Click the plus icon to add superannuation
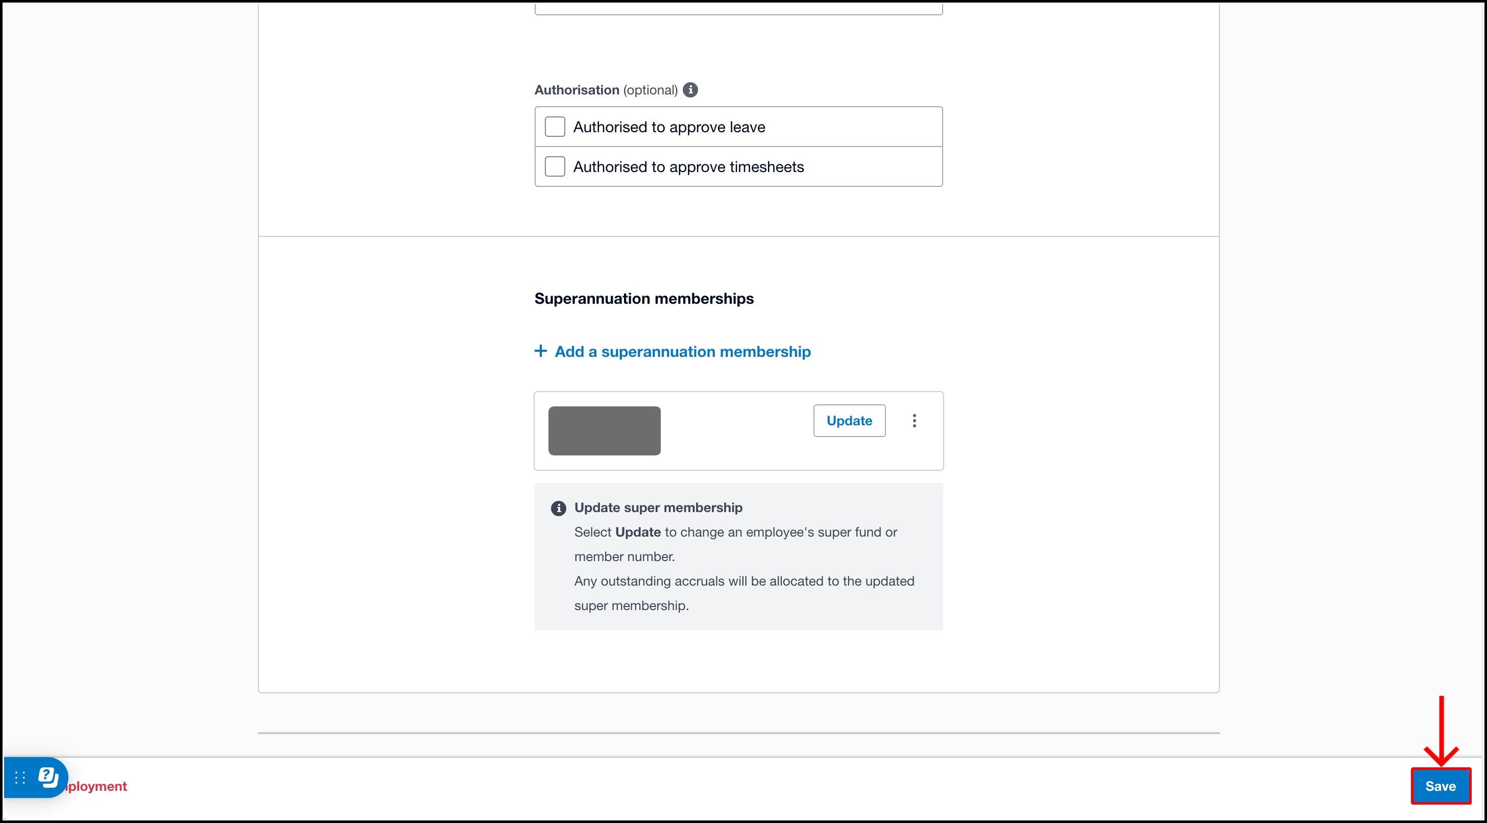Viewport: 1487px width, 823px height. coord(540,351)
